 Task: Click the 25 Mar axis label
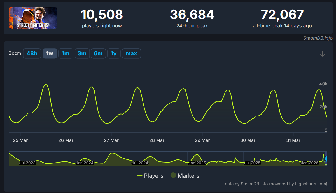pyautogui.click(x=20, y=140)
